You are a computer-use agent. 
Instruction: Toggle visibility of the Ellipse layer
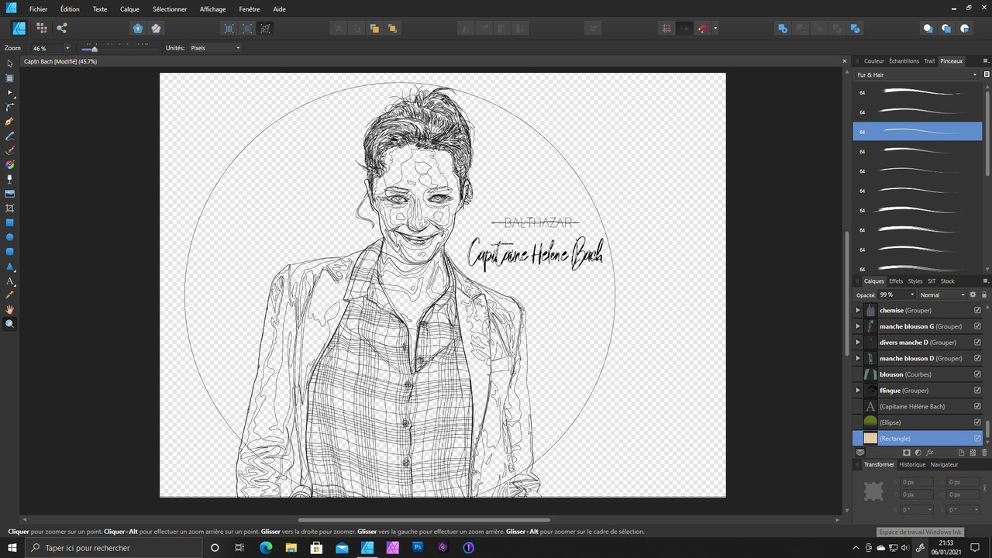tap(977, 422)
